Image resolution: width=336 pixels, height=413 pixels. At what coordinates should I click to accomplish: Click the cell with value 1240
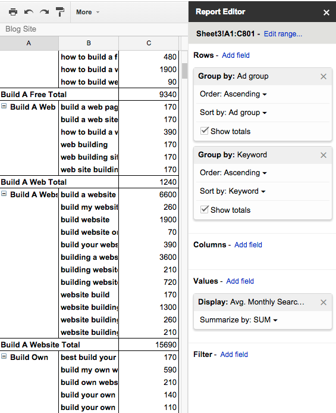click(x=149, y=182)
